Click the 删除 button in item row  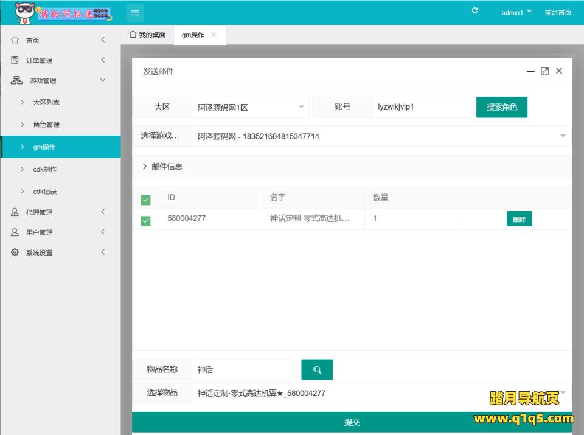coord(519,219)
